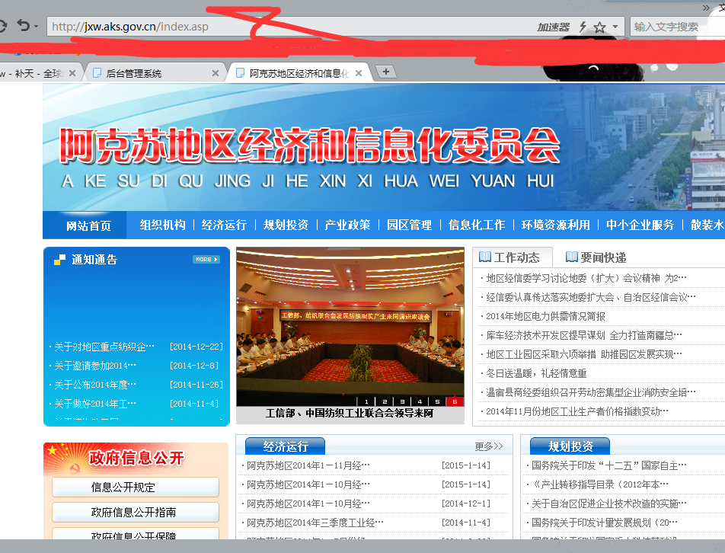The width and height of the screenshot is (725, 553).
Task: Focus the address bar URL field
Action: [291, 27]
